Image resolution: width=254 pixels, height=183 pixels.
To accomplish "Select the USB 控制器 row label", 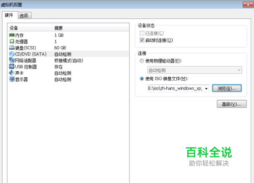I will pyautogui.click(x=26, y=67).
